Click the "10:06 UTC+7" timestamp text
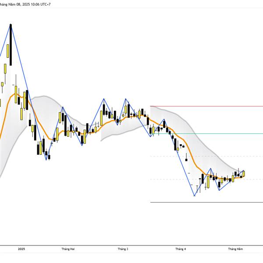This screenshot has height=263, width=263. pyautogui.click(x=41, y=4)
